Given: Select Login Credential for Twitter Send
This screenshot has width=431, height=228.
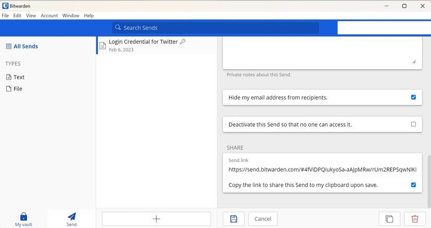Looking at the screenshot, I should click(x=156, y=45).
